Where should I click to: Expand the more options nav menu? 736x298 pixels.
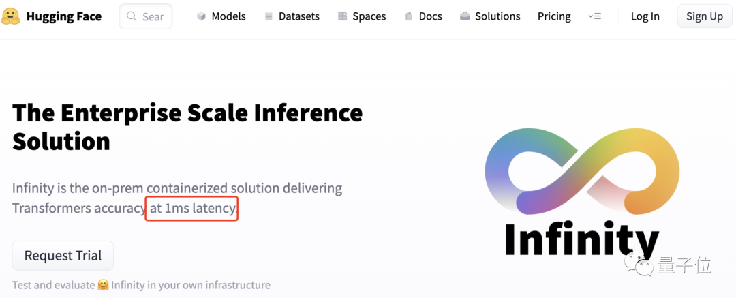tap(594, 16)
